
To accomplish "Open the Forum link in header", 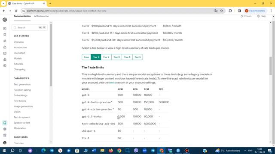I will click(x=246, y=16).
